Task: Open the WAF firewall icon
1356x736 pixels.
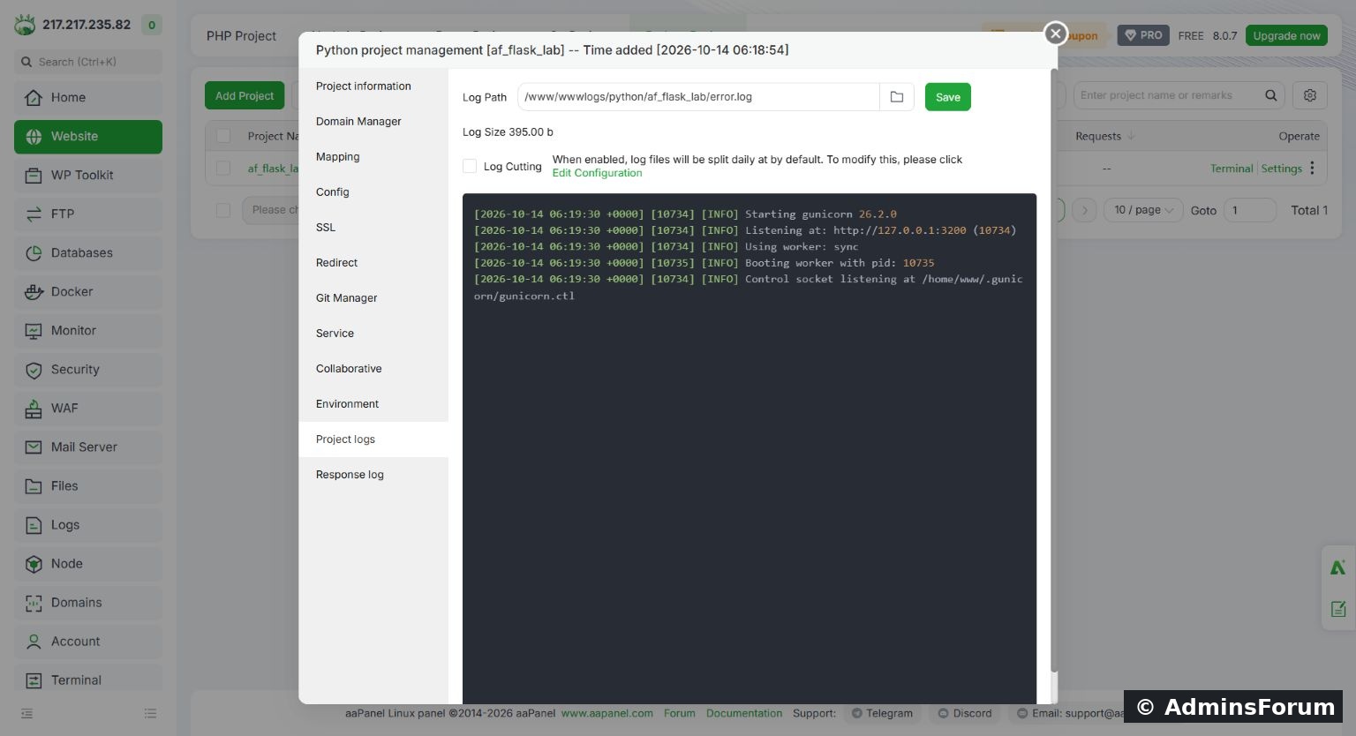Action: tap(34, 409)
